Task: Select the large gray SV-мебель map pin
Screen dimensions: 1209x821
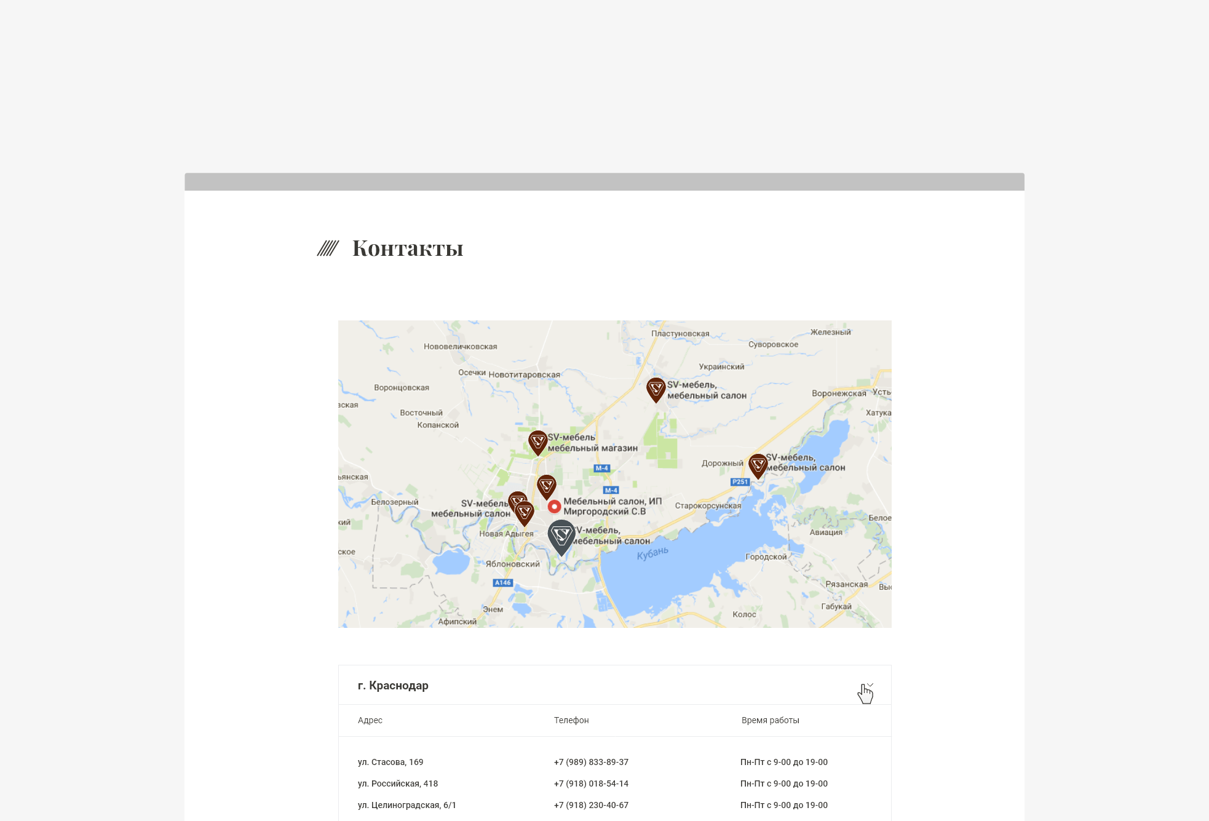Action: [x=561, y=537]
